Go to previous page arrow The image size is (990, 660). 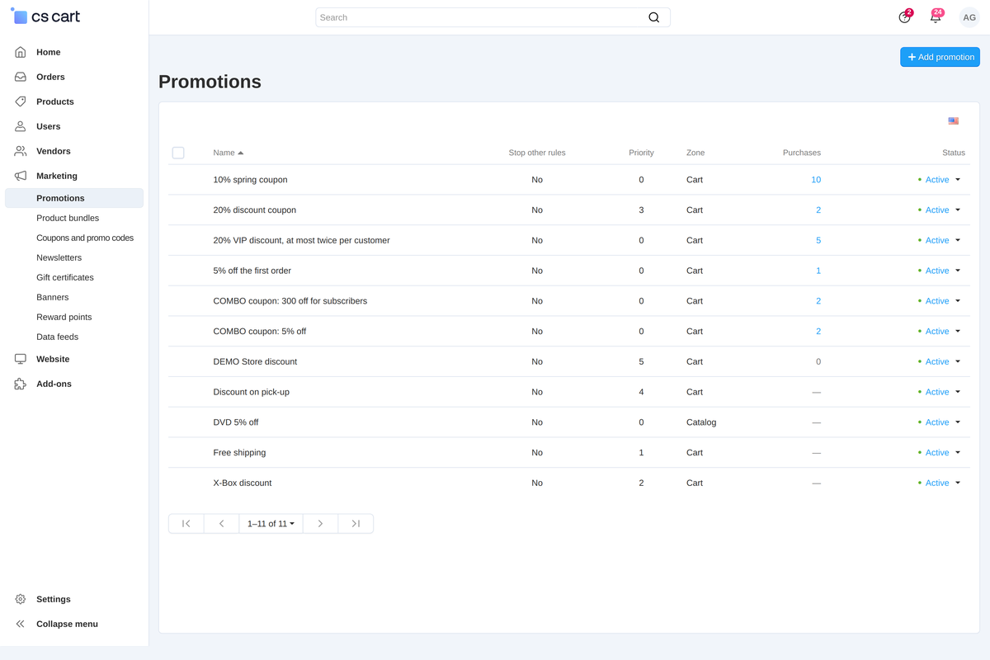pyautogui.click(x=221, y=524)
